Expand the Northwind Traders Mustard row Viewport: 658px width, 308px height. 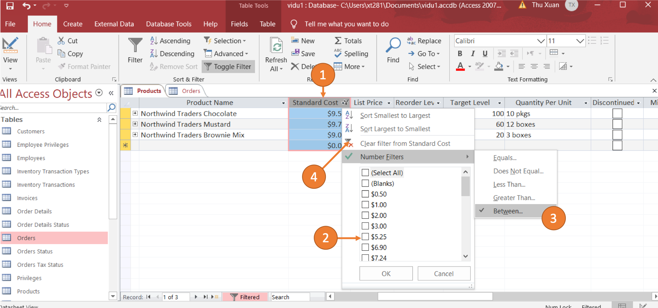click(x=135, y=124)
